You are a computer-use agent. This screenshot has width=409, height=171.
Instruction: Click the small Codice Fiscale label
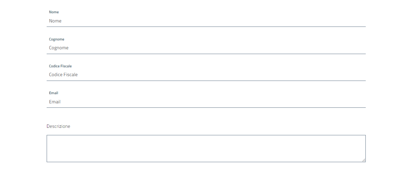pos(60,66)
